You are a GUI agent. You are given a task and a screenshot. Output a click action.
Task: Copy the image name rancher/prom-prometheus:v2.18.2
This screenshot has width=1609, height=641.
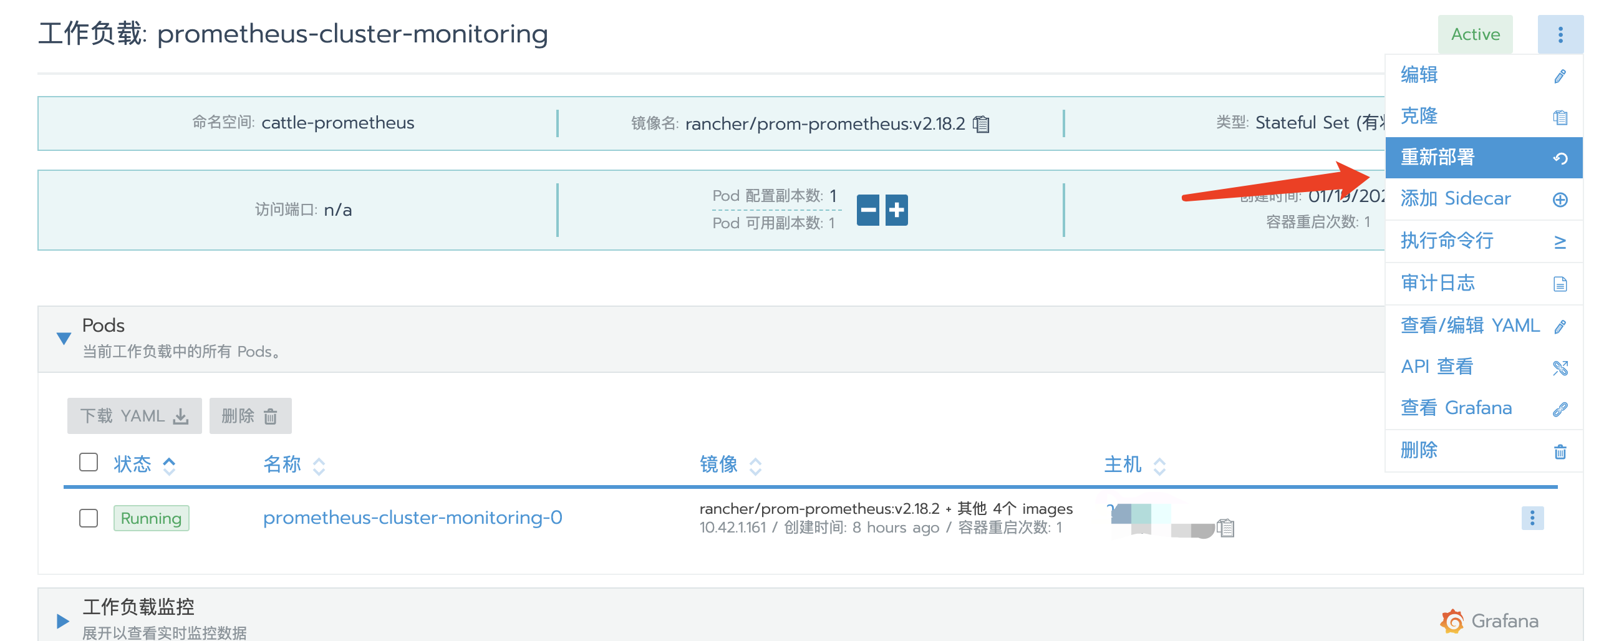pyautogui.click(x=981, y=124)
